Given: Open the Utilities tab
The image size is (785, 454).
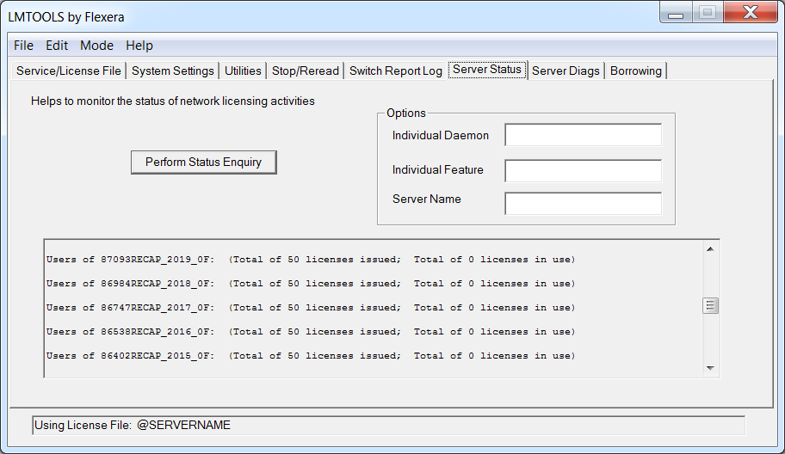Looking at the screenshot, I should pyautogui.click(x=243, y=71).
